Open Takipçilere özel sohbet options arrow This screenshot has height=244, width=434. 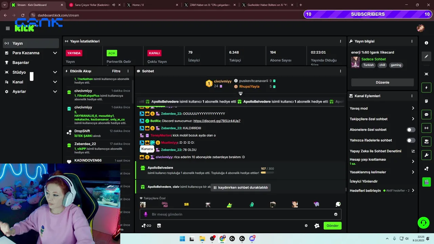413,119
